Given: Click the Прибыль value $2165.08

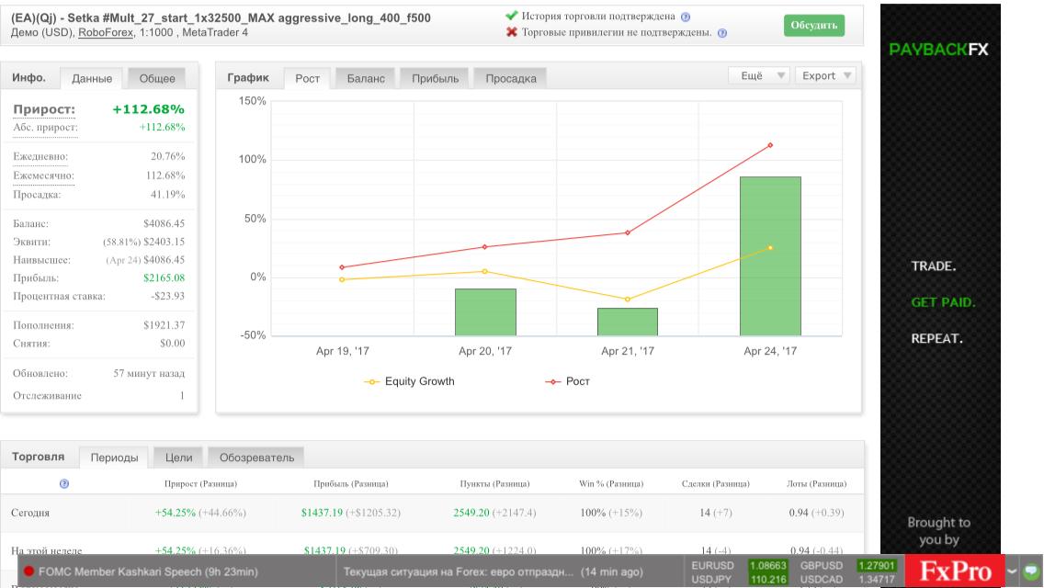Looking at the screenshot, I should click(164, 278).
